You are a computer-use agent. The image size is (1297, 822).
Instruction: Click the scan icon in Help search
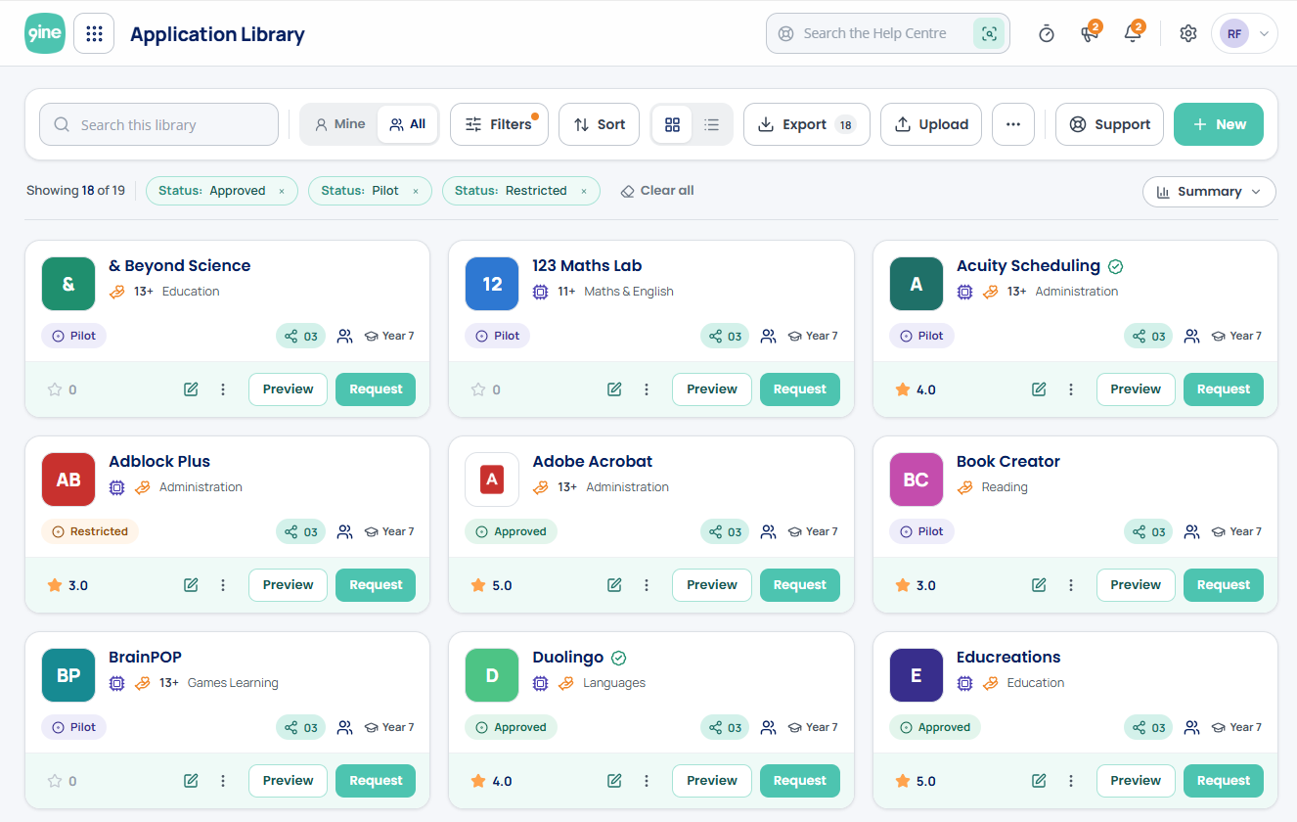(x=989, y=33)
